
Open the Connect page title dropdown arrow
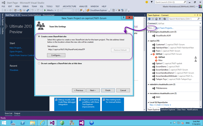200,23
